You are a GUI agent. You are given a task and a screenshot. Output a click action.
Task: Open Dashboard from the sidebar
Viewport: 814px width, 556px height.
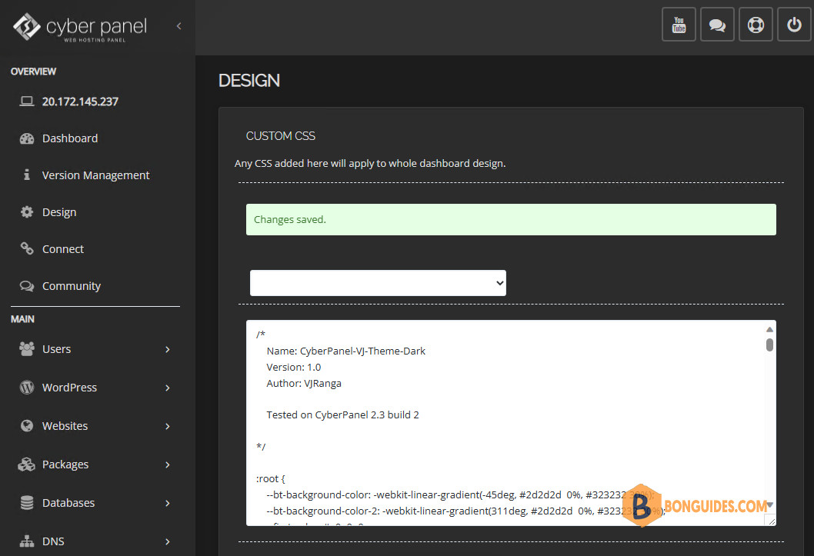[x=69, y=138]
